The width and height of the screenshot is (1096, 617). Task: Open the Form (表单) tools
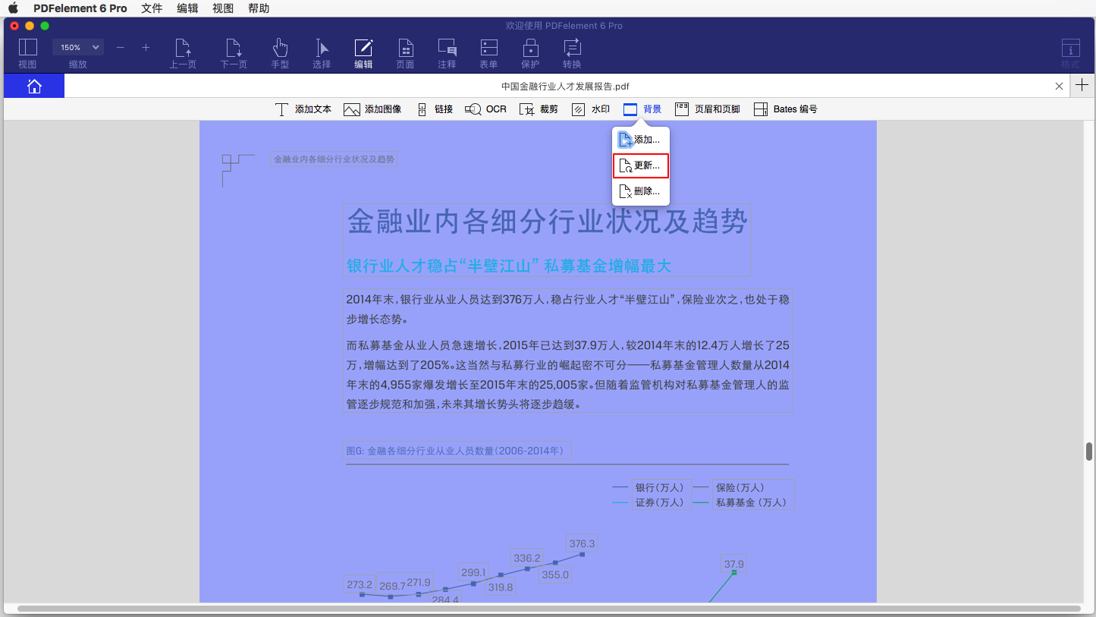click(488, 53)
